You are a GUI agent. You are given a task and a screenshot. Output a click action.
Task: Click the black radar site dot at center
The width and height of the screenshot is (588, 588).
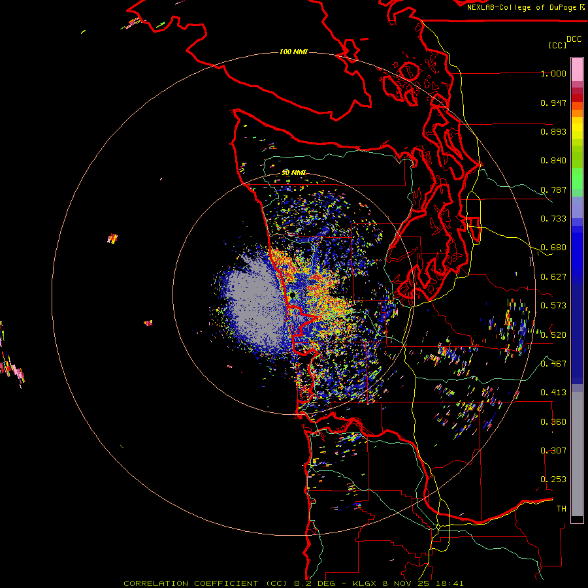pos(293,295)
